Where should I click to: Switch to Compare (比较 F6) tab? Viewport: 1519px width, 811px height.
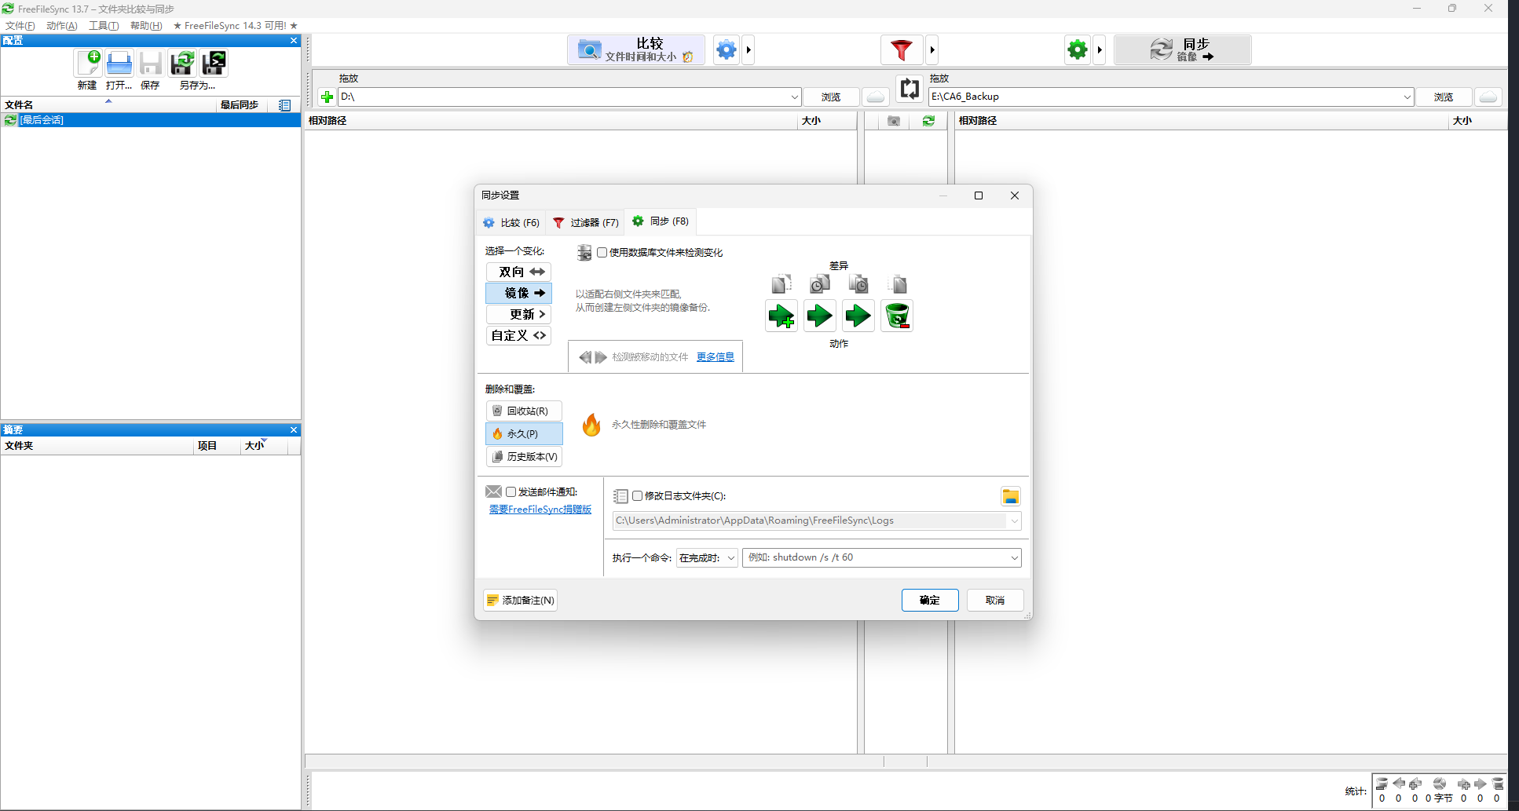[511, 223]
